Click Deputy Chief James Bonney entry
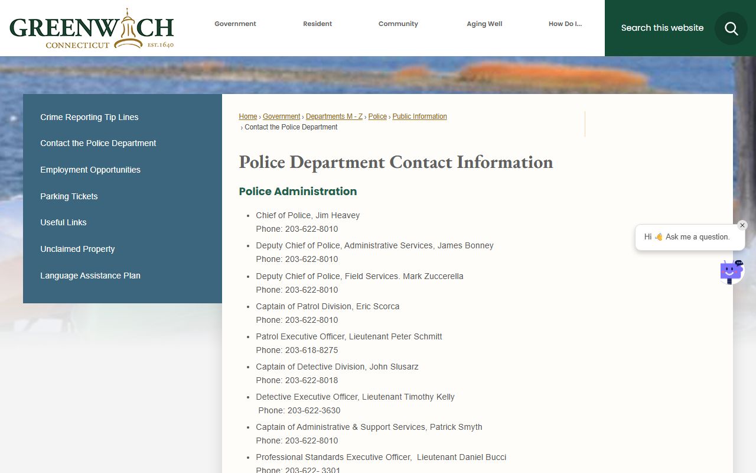 pos(374,245)
